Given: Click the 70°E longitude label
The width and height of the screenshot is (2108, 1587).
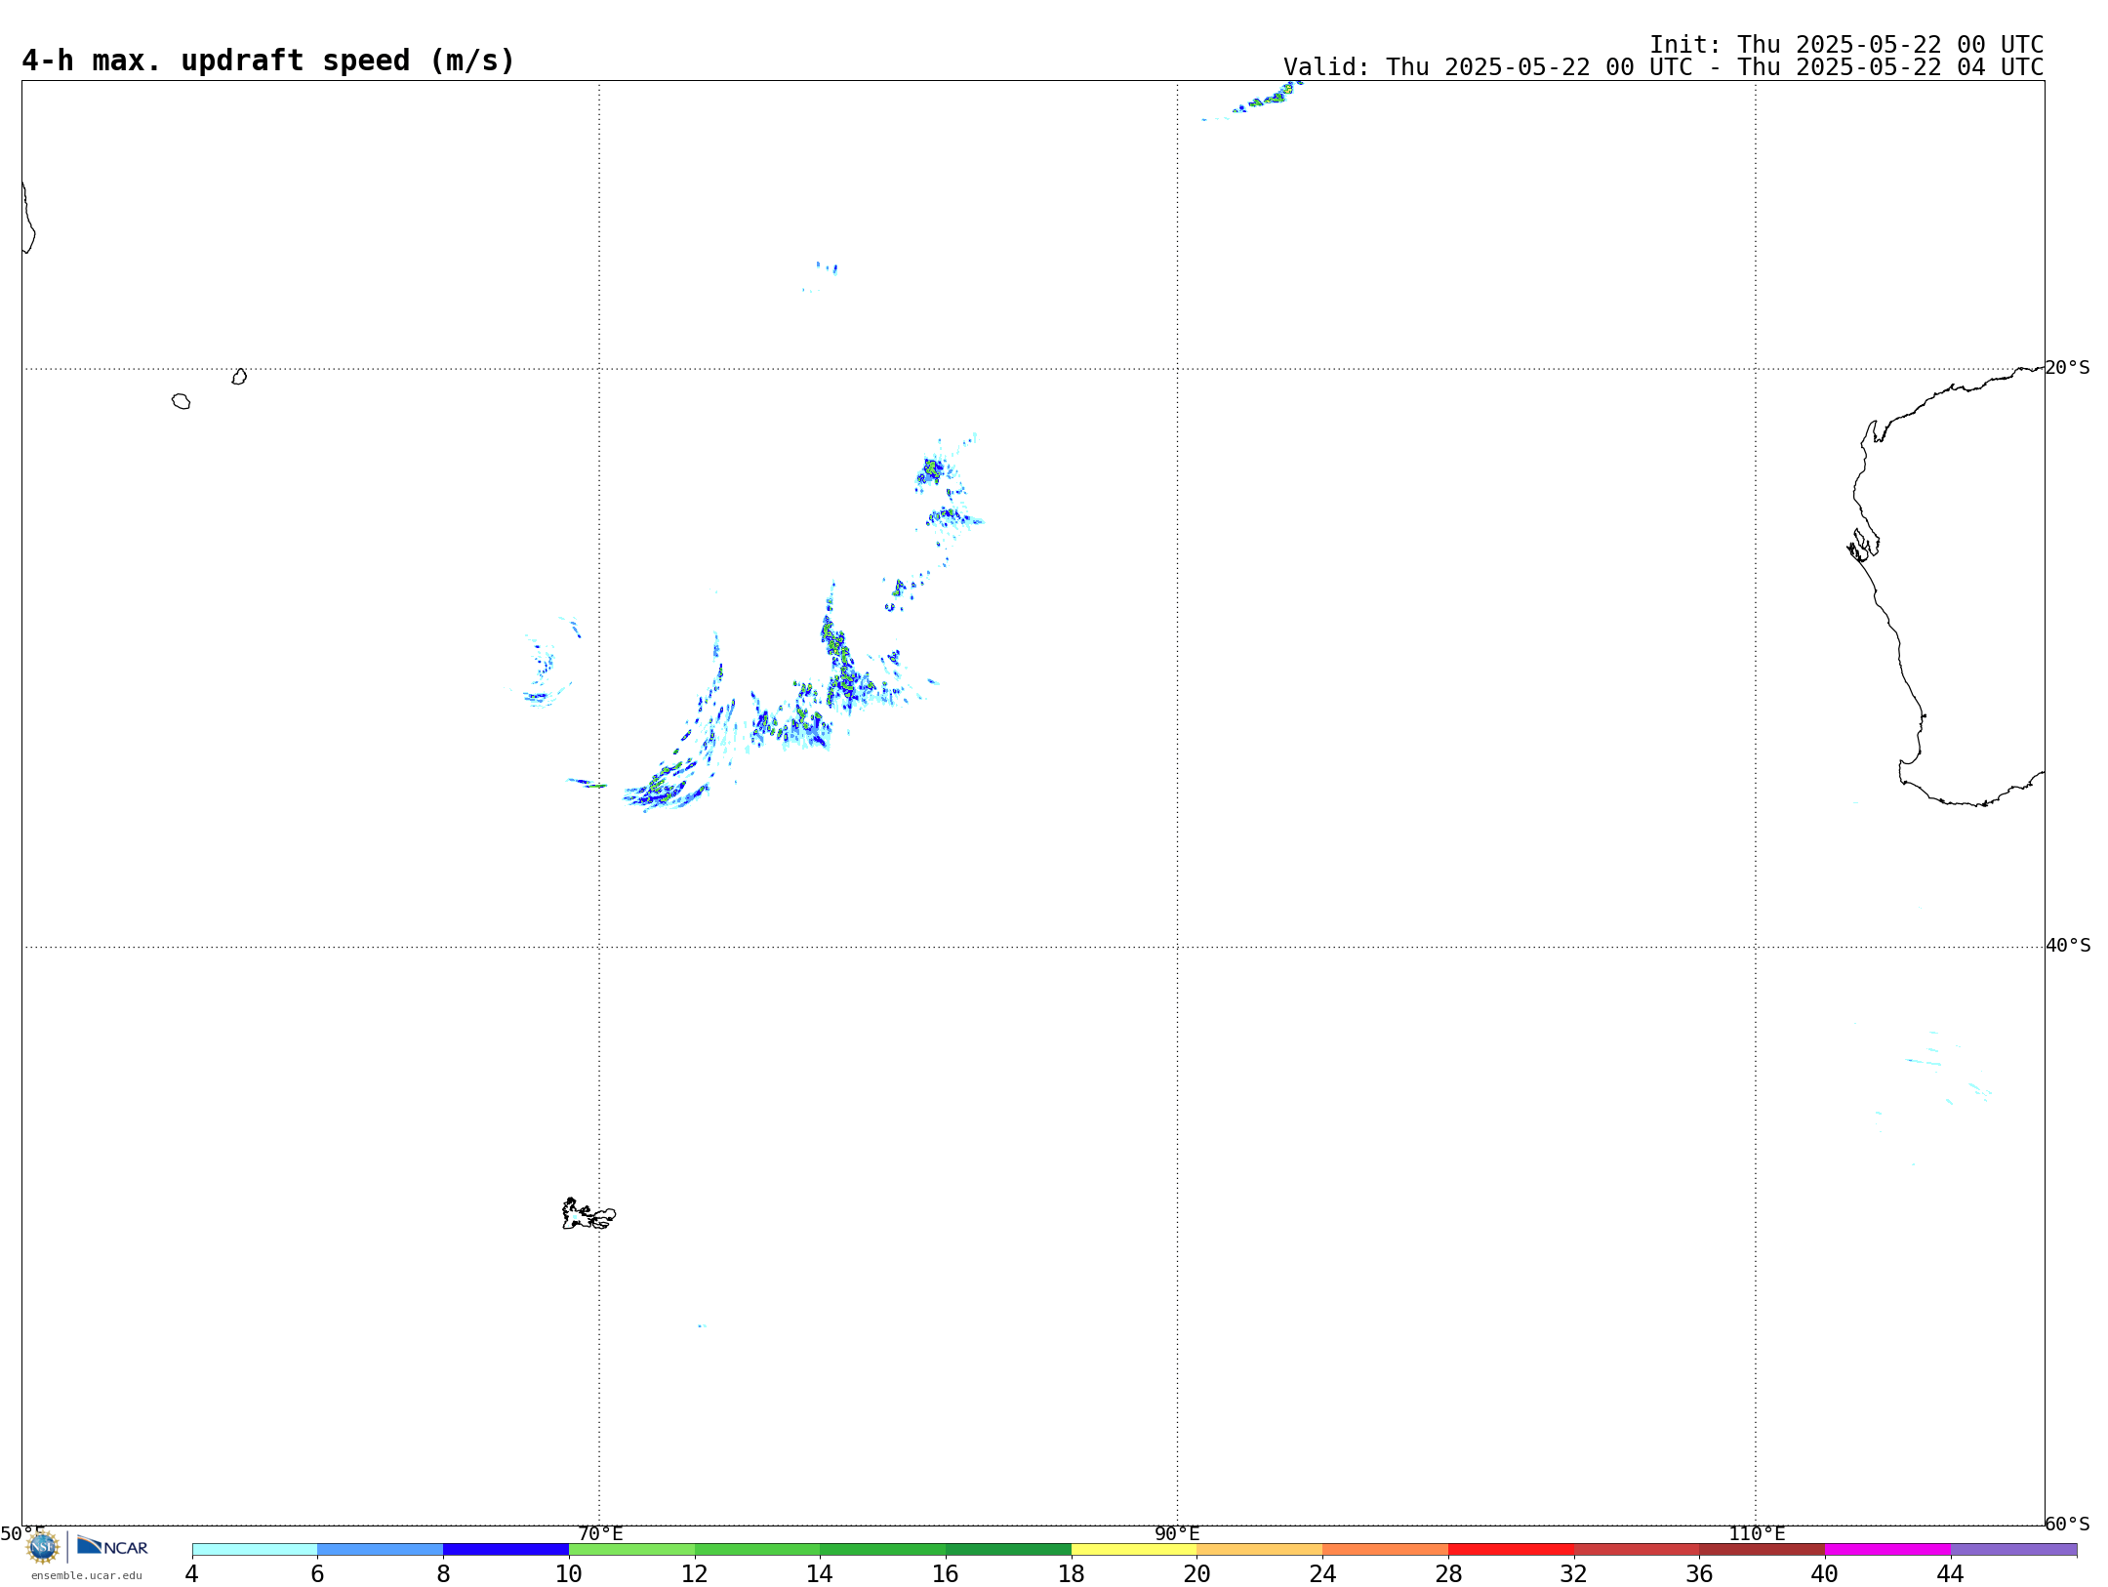Looking at the screenshot, I should point(600,1534).
